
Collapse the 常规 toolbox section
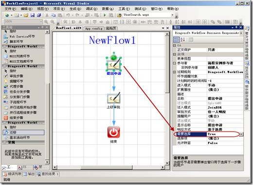coord(4,142)
